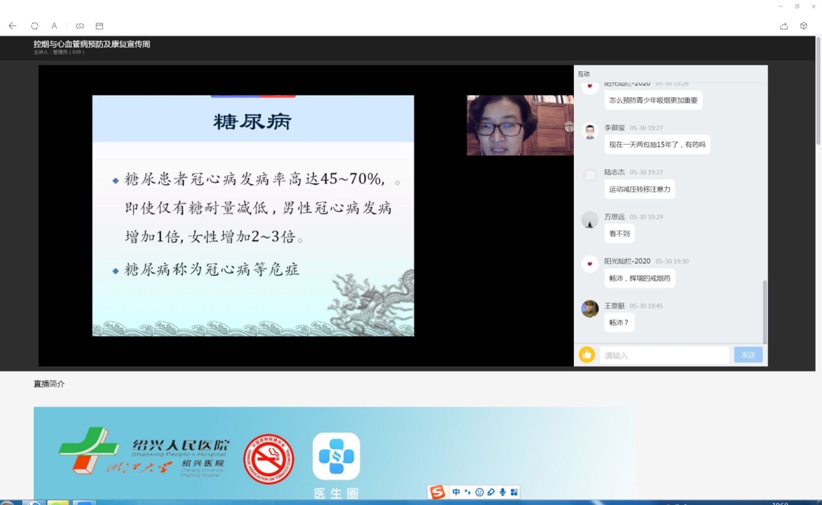The image size is (822, 505).
Task: Click the system clock in taskbar
Action: click(x=780, y=502)
